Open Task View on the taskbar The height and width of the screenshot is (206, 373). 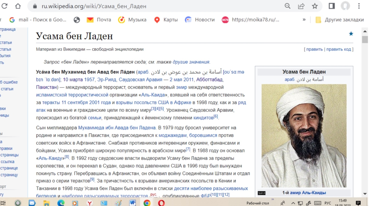3,203
